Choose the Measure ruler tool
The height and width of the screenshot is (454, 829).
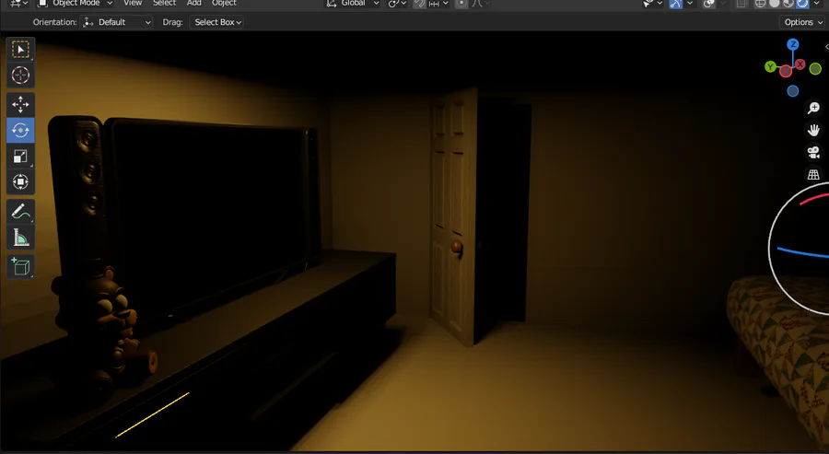(20, 238)
